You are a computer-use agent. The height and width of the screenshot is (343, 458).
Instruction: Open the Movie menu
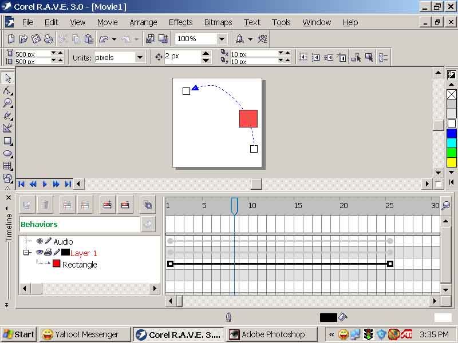tap(108, 22)
